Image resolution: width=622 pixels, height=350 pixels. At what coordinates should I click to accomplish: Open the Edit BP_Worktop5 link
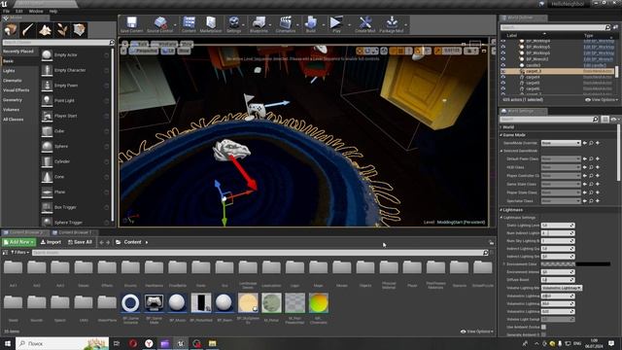(x=599, y=47)
